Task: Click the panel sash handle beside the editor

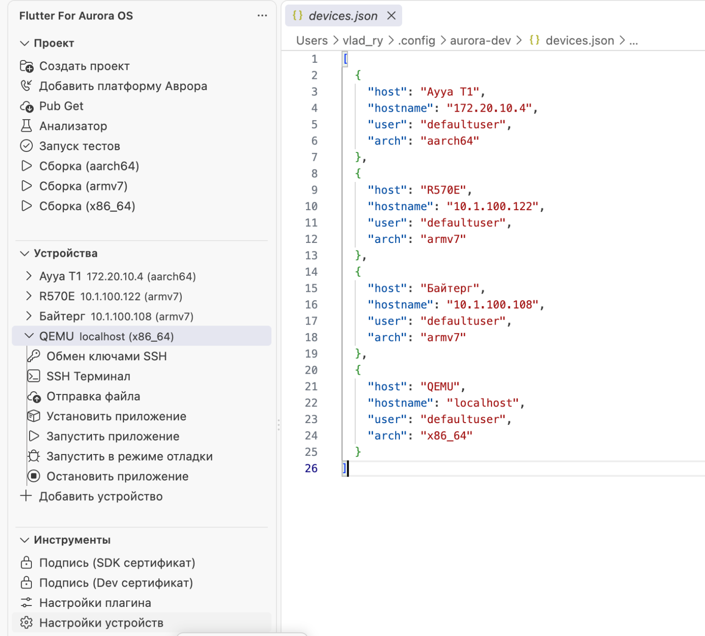Action: 279,425
